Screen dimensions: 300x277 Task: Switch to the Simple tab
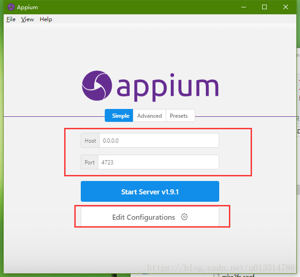pyautogui.click(x=119, y=115)
